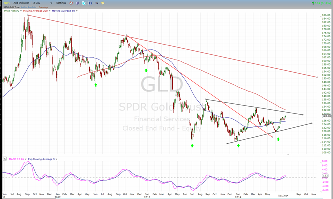Open the yellow sticky note icon
This screenshot has height=199, width=333.
(x=103, y=3)
